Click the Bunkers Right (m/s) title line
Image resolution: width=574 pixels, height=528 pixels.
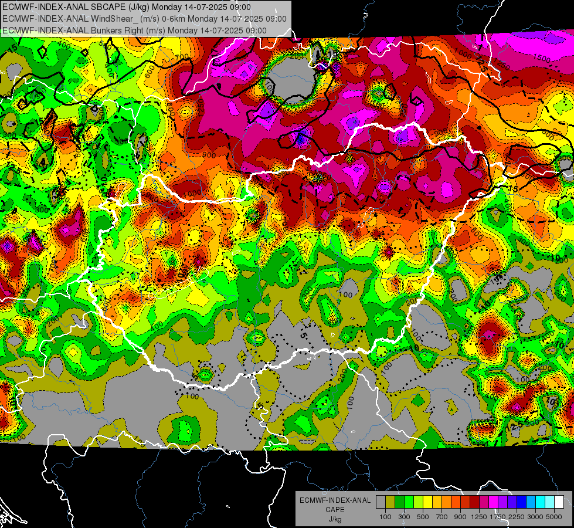tap(134, 31)
